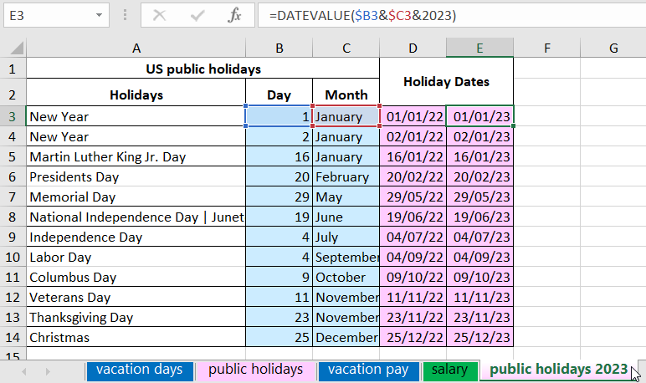Select date cell 25/12/23
646x383 pixels.
[x=480, y=337]
